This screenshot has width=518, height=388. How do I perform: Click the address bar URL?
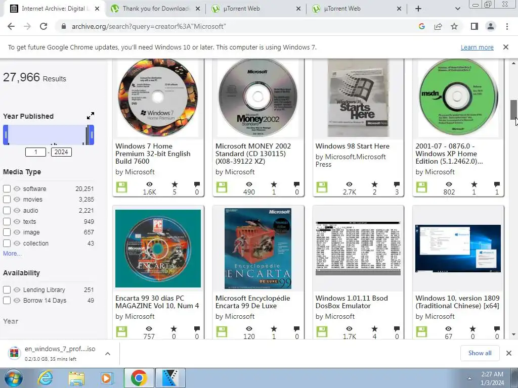click(x=149, y=26)
